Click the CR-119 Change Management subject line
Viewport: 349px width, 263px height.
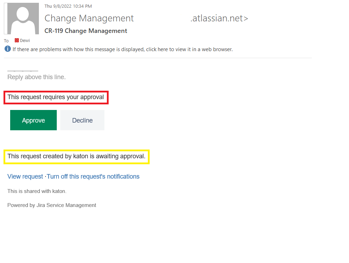pos(86,31)
